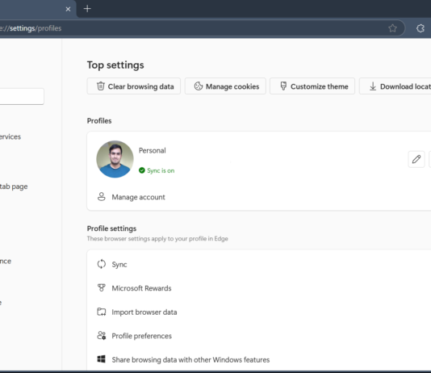Viewport: 431px width, 373px height.
Task: Open the extensions puzzle icon in toolbar
Action: 421,28
